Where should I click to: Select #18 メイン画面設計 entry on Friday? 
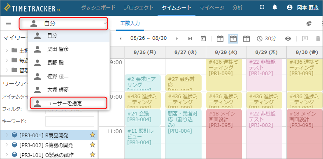tap(305, 134)
